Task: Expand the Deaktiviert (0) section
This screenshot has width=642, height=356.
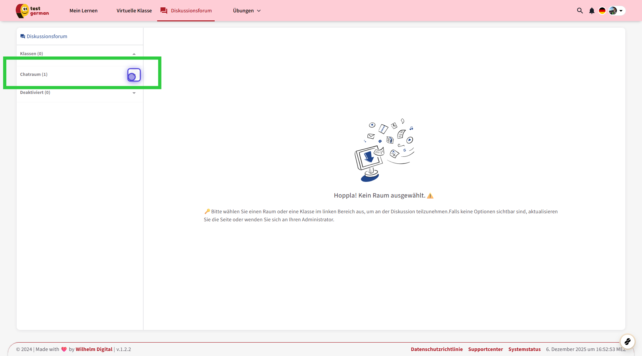Action: click(134, 93)
